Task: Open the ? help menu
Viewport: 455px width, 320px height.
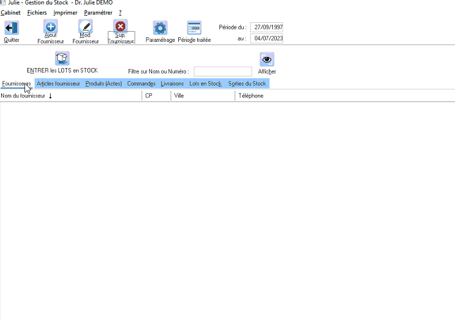Action: pyautogui.click(x=120, y=12)
